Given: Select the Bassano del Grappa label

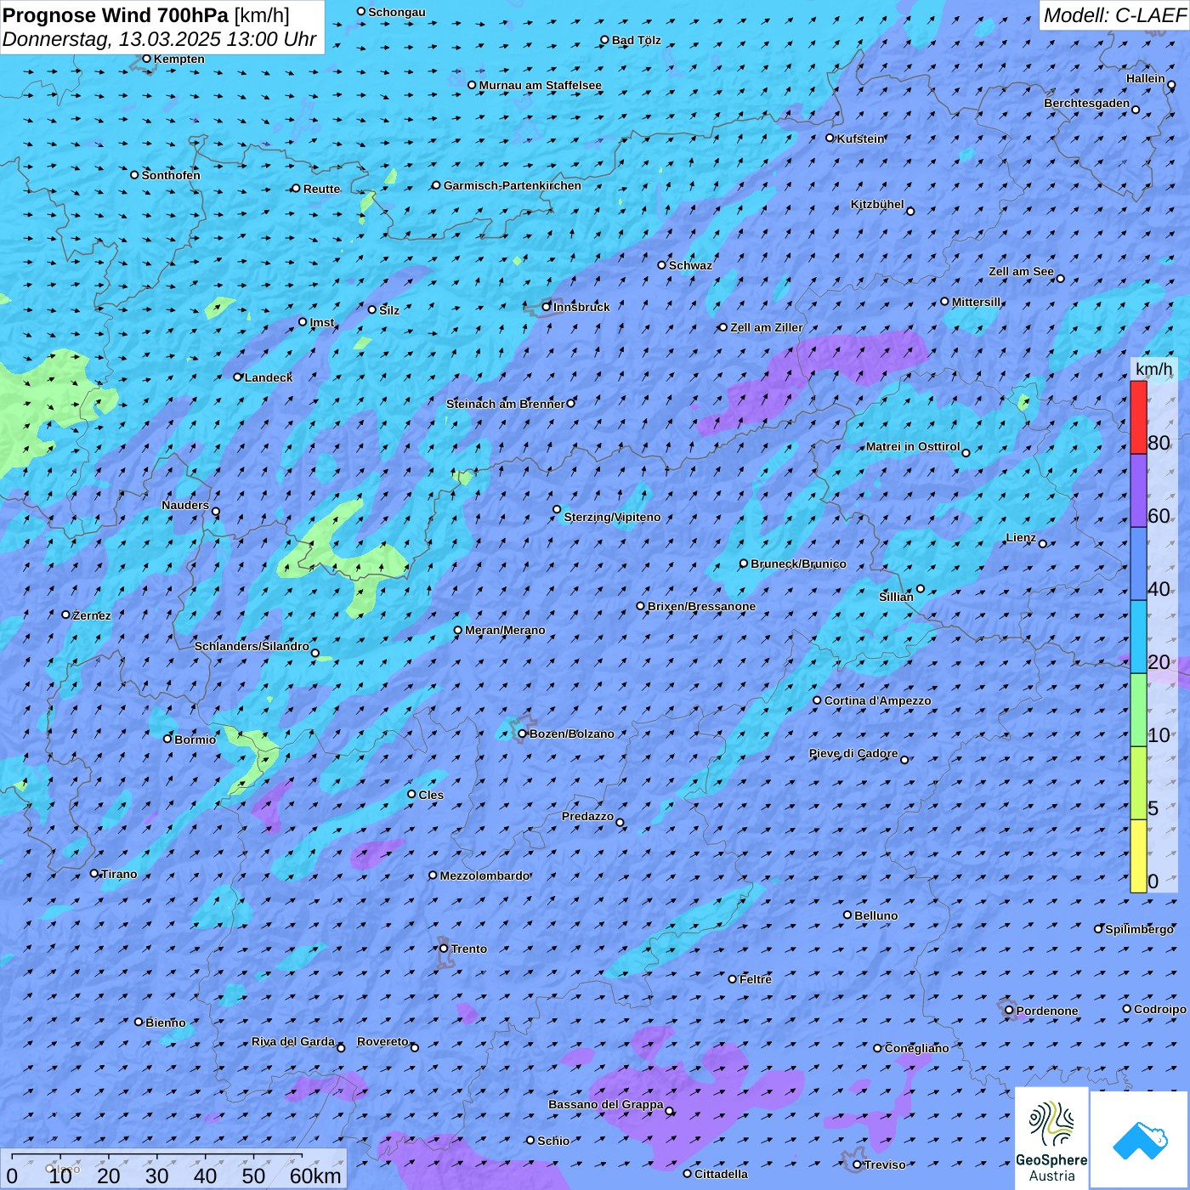Looking at the screenshot, I should pyautogui.click(x=606, y=1104).
